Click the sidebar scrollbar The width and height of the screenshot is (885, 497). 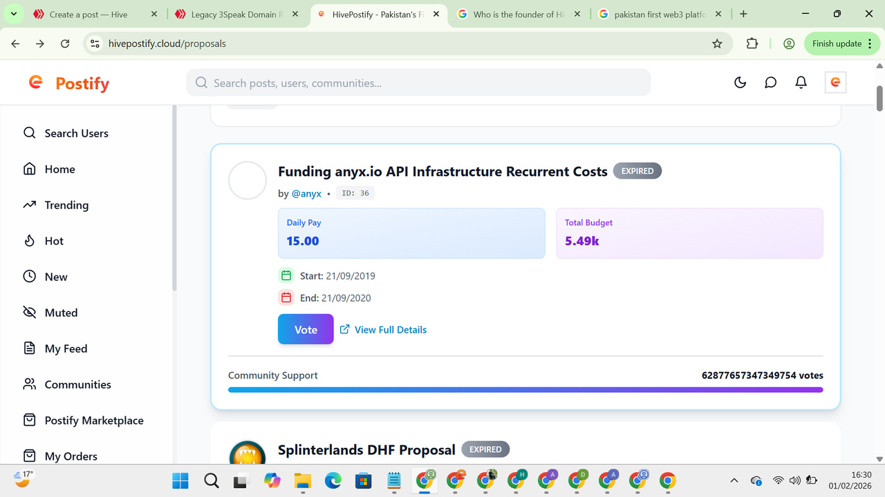(174, 198)
